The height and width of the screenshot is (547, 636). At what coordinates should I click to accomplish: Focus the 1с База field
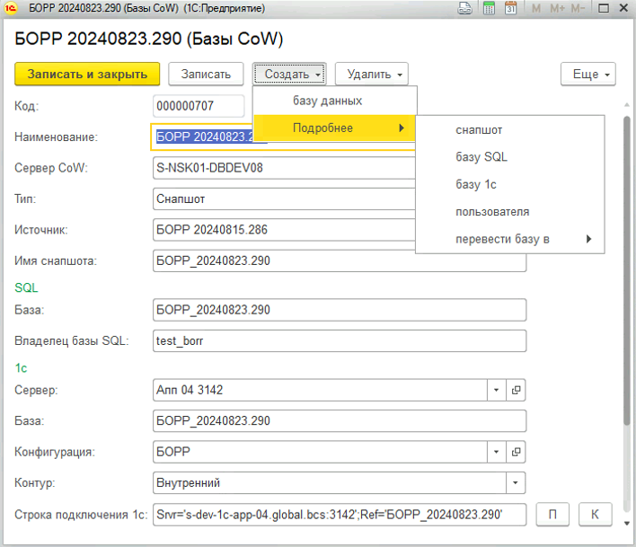coord(340,421)
